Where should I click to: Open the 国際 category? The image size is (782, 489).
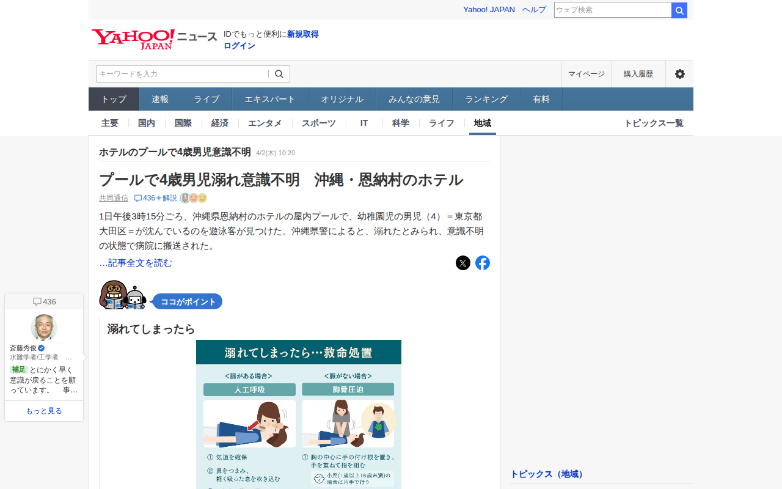pyautogui.click(x=183, y=123)
